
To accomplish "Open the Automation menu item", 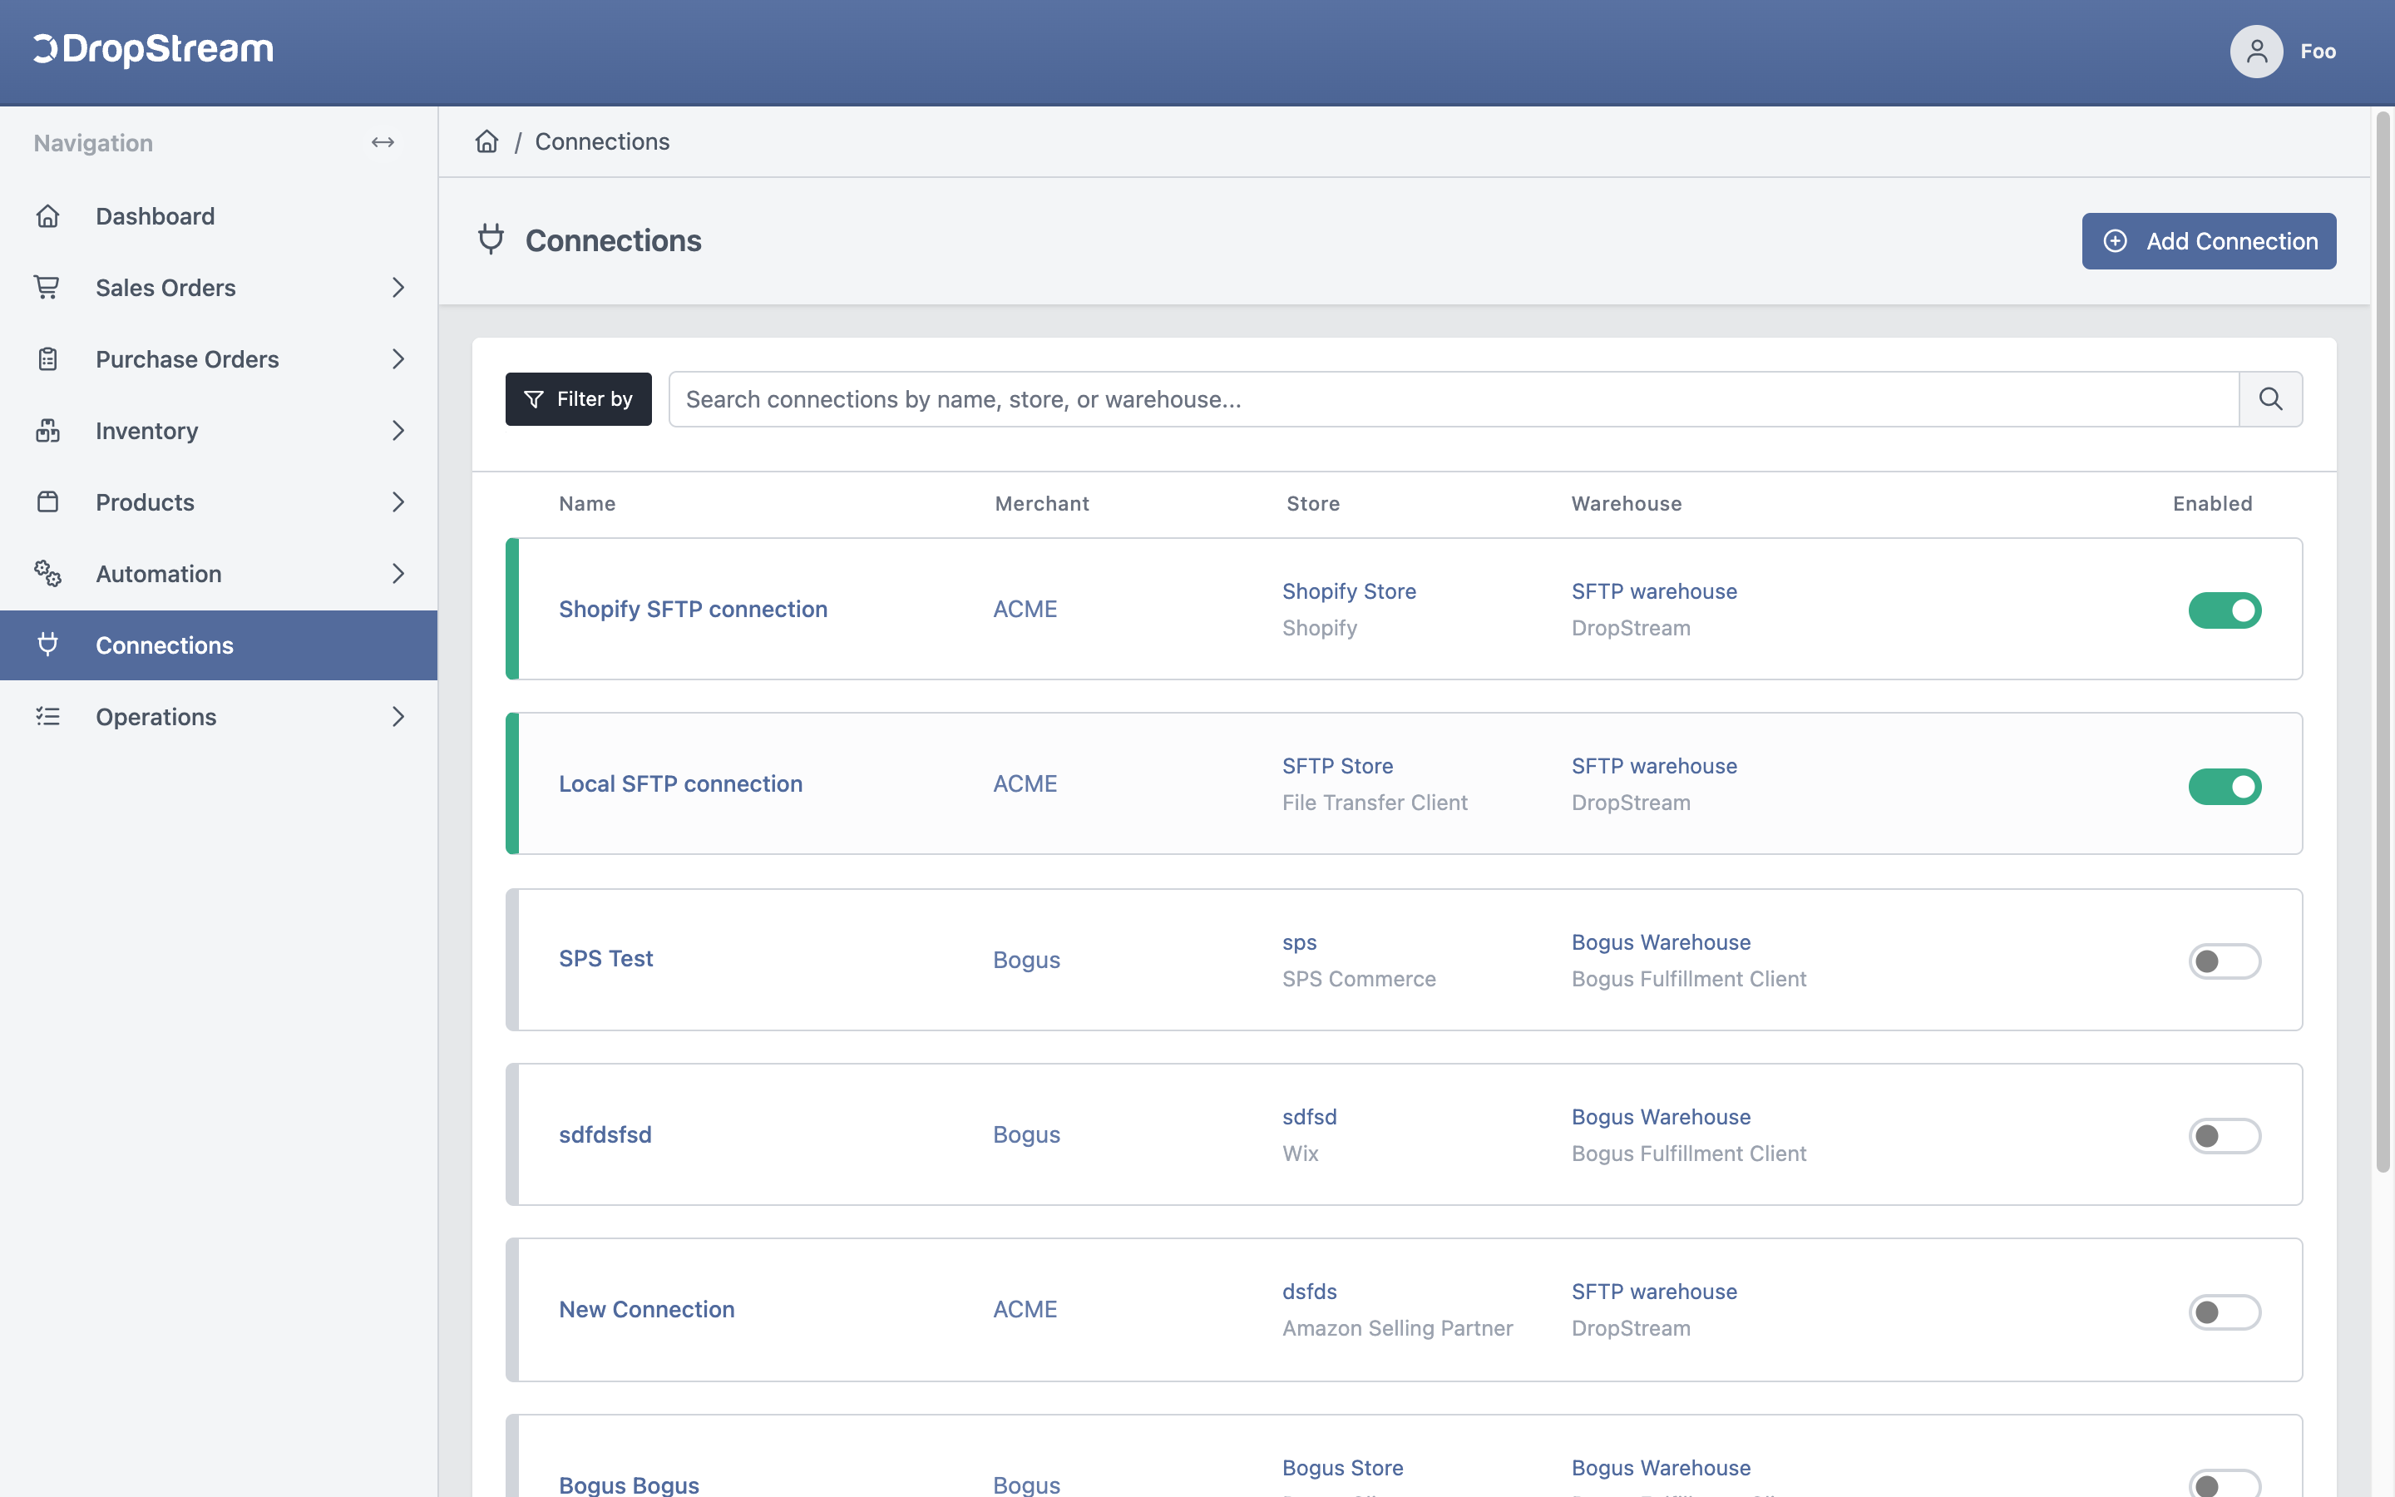I will click(x=219, y=573).
